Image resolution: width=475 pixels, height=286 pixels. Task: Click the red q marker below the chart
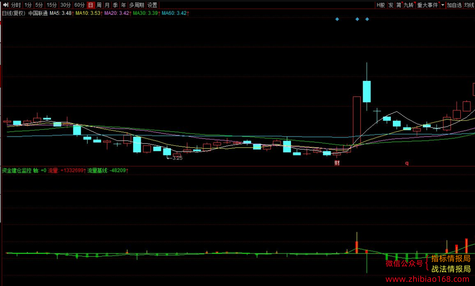pos(407,163)
